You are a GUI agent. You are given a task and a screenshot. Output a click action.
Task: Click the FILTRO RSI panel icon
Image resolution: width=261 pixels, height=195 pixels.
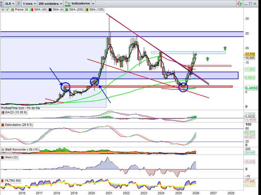tap(3, 180)
